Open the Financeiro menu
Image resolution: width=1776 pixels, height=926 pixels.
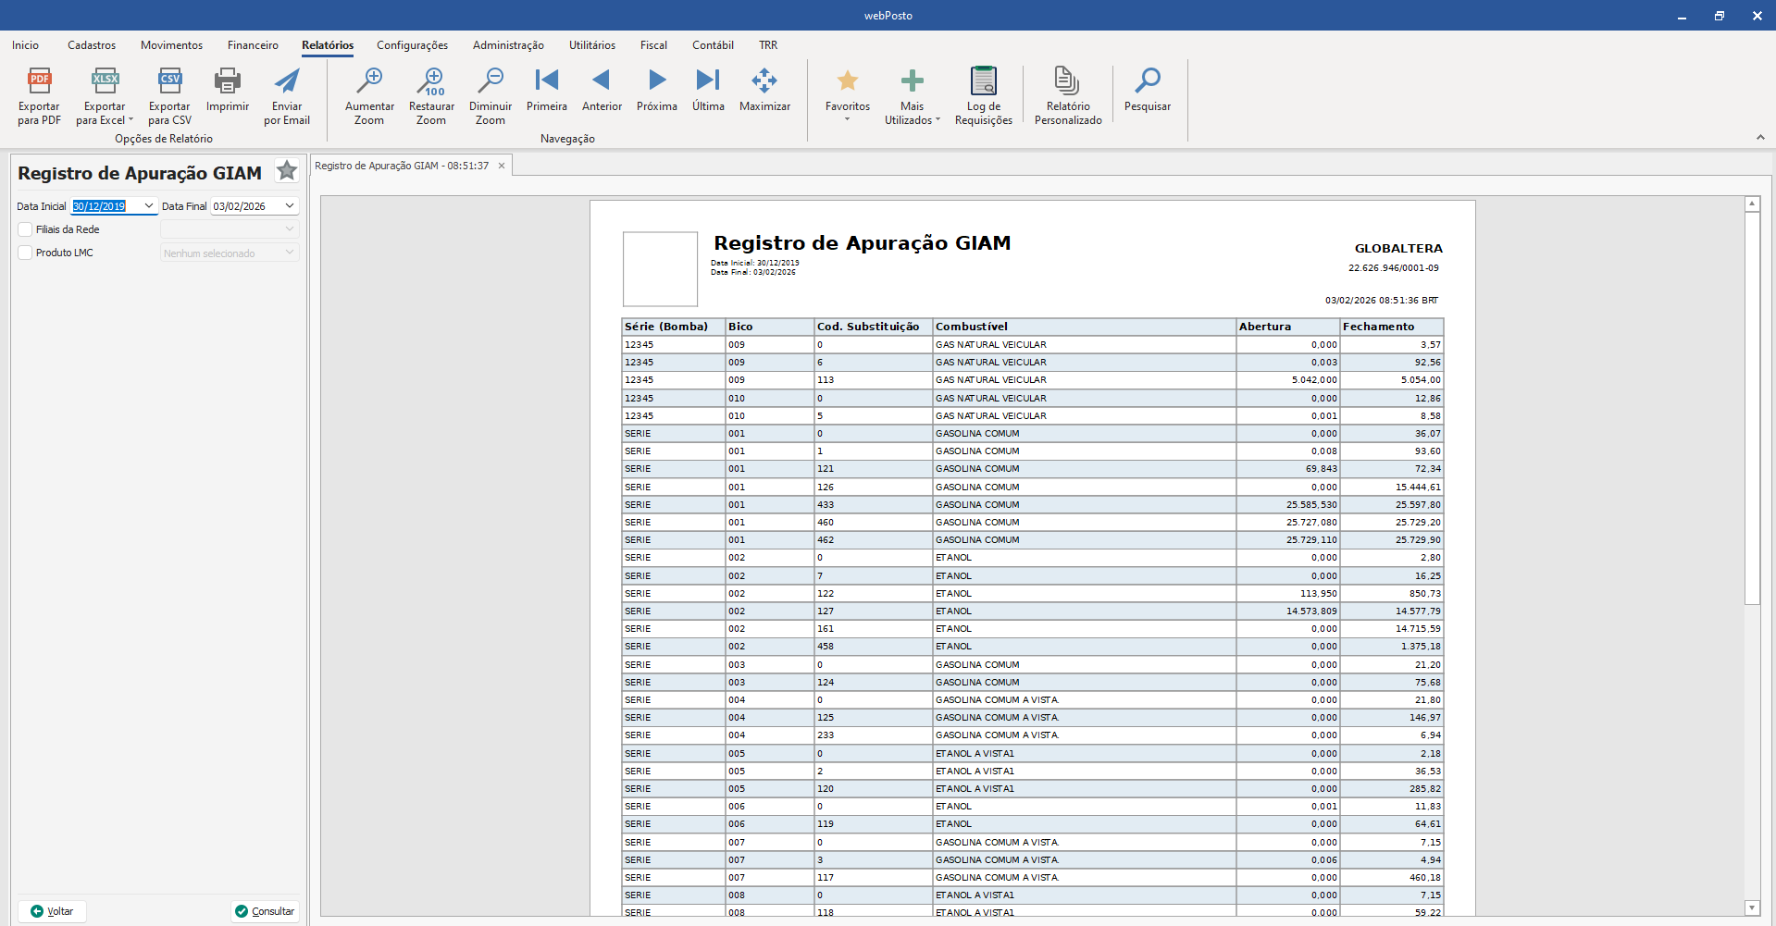coord(253,45)
